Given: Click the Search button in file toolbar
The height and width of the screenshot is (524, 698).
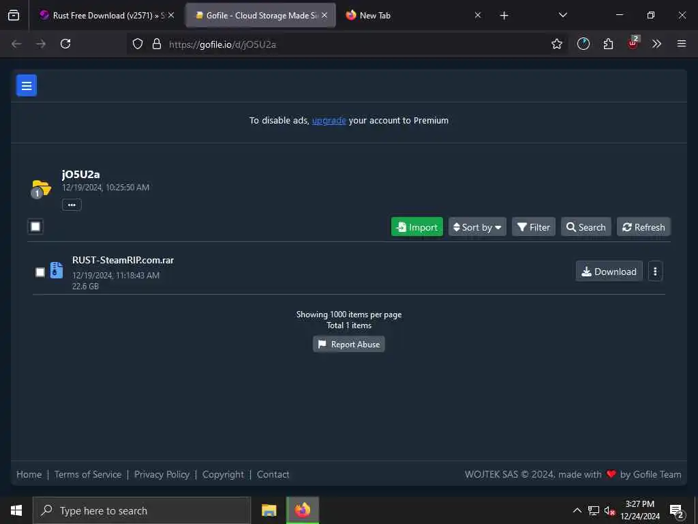Looking at the screenshot, I should tap(586, 227).
